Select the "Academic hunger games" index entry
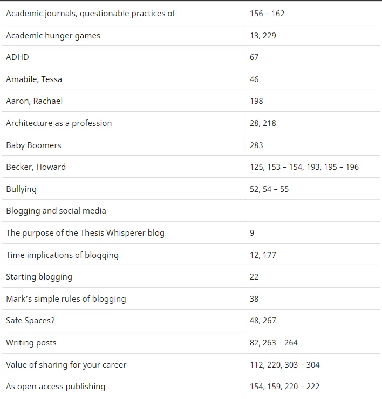 [x=53, y=36]
